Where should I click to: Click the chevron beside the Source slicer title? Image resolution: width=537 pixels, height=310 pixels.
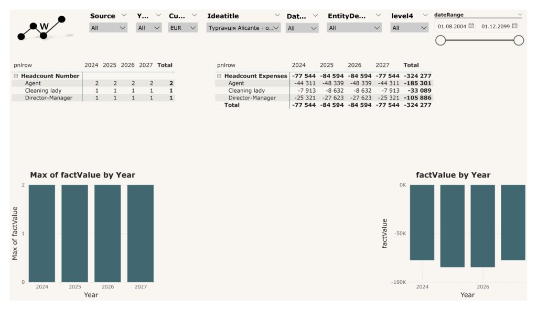pos(124,16)
